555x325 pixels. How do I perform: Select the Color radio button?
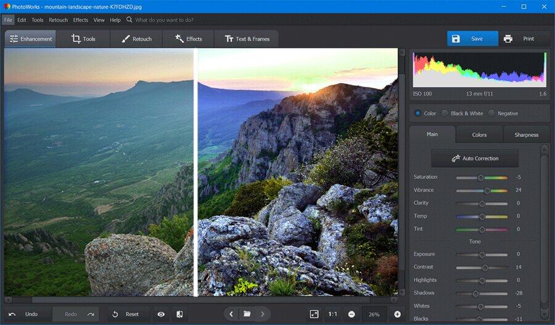click(x=417, y=113)
